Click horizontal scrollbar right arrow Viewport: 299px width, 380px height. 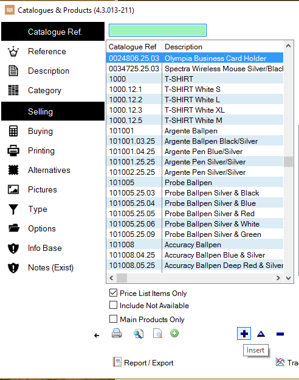(278, 278)
